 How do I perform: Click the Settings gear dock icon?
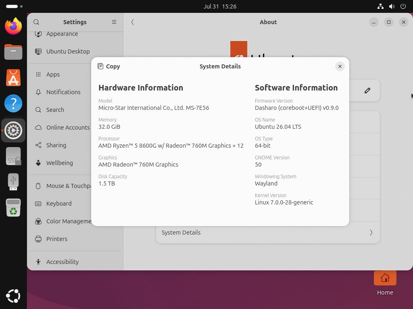13,130
